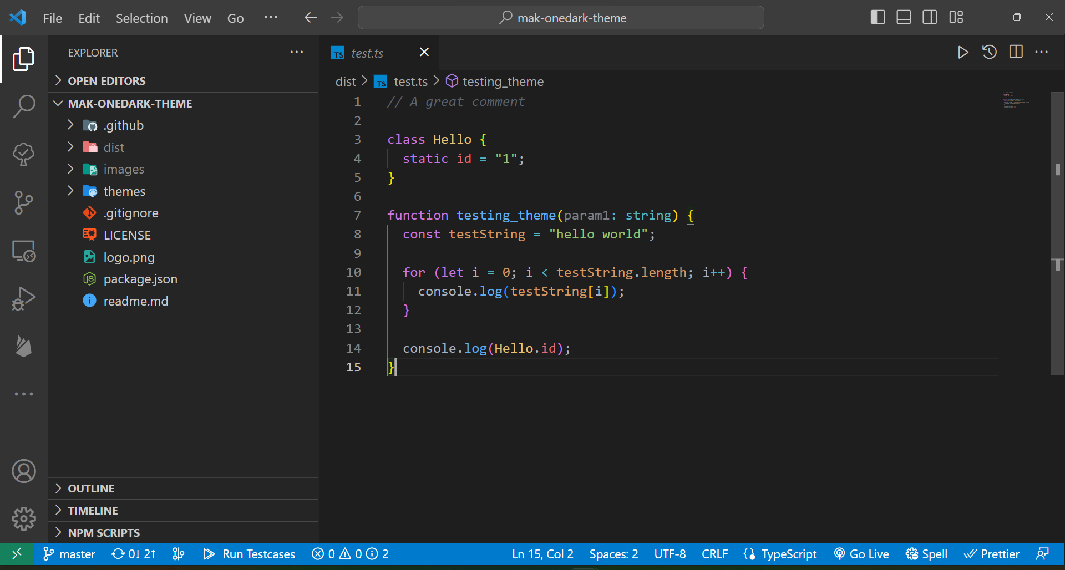Screen dimensions: 1065x570
Task: Toggle the bottom panel visibility
Action: tap(904, 18)
